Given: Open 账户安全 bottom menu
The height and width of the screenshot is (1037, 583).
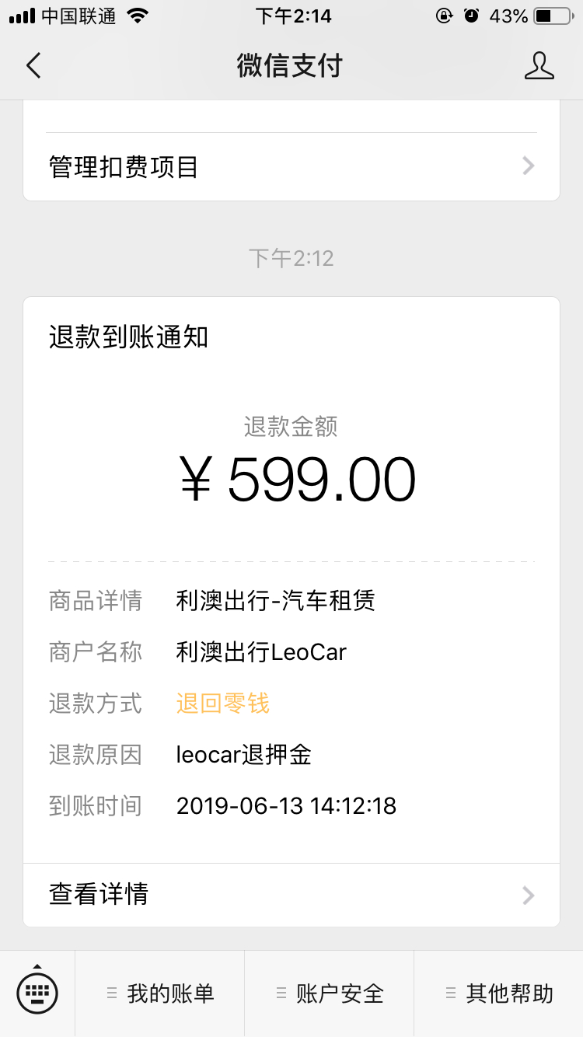Looking at the screenshot, I should (330, 993).
